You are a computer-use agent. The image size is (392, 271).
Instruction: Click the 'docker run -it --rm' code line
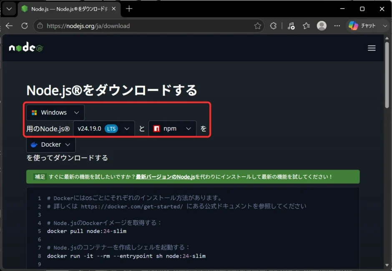(126, 256)
